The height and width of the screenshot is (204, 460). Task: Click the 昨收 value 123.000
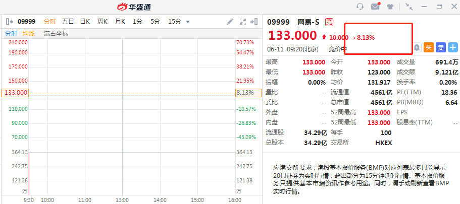click(379, 73)
